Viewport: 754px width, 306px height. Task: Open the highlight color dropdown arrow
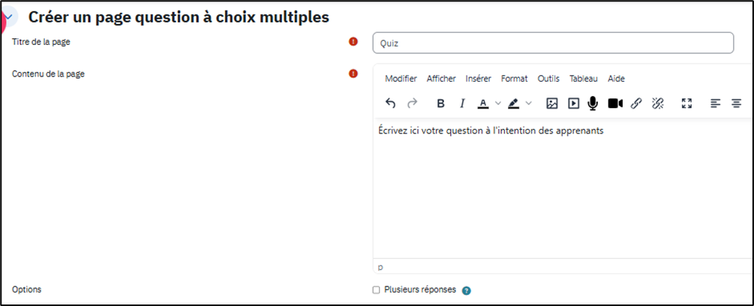tap(529, 103)
